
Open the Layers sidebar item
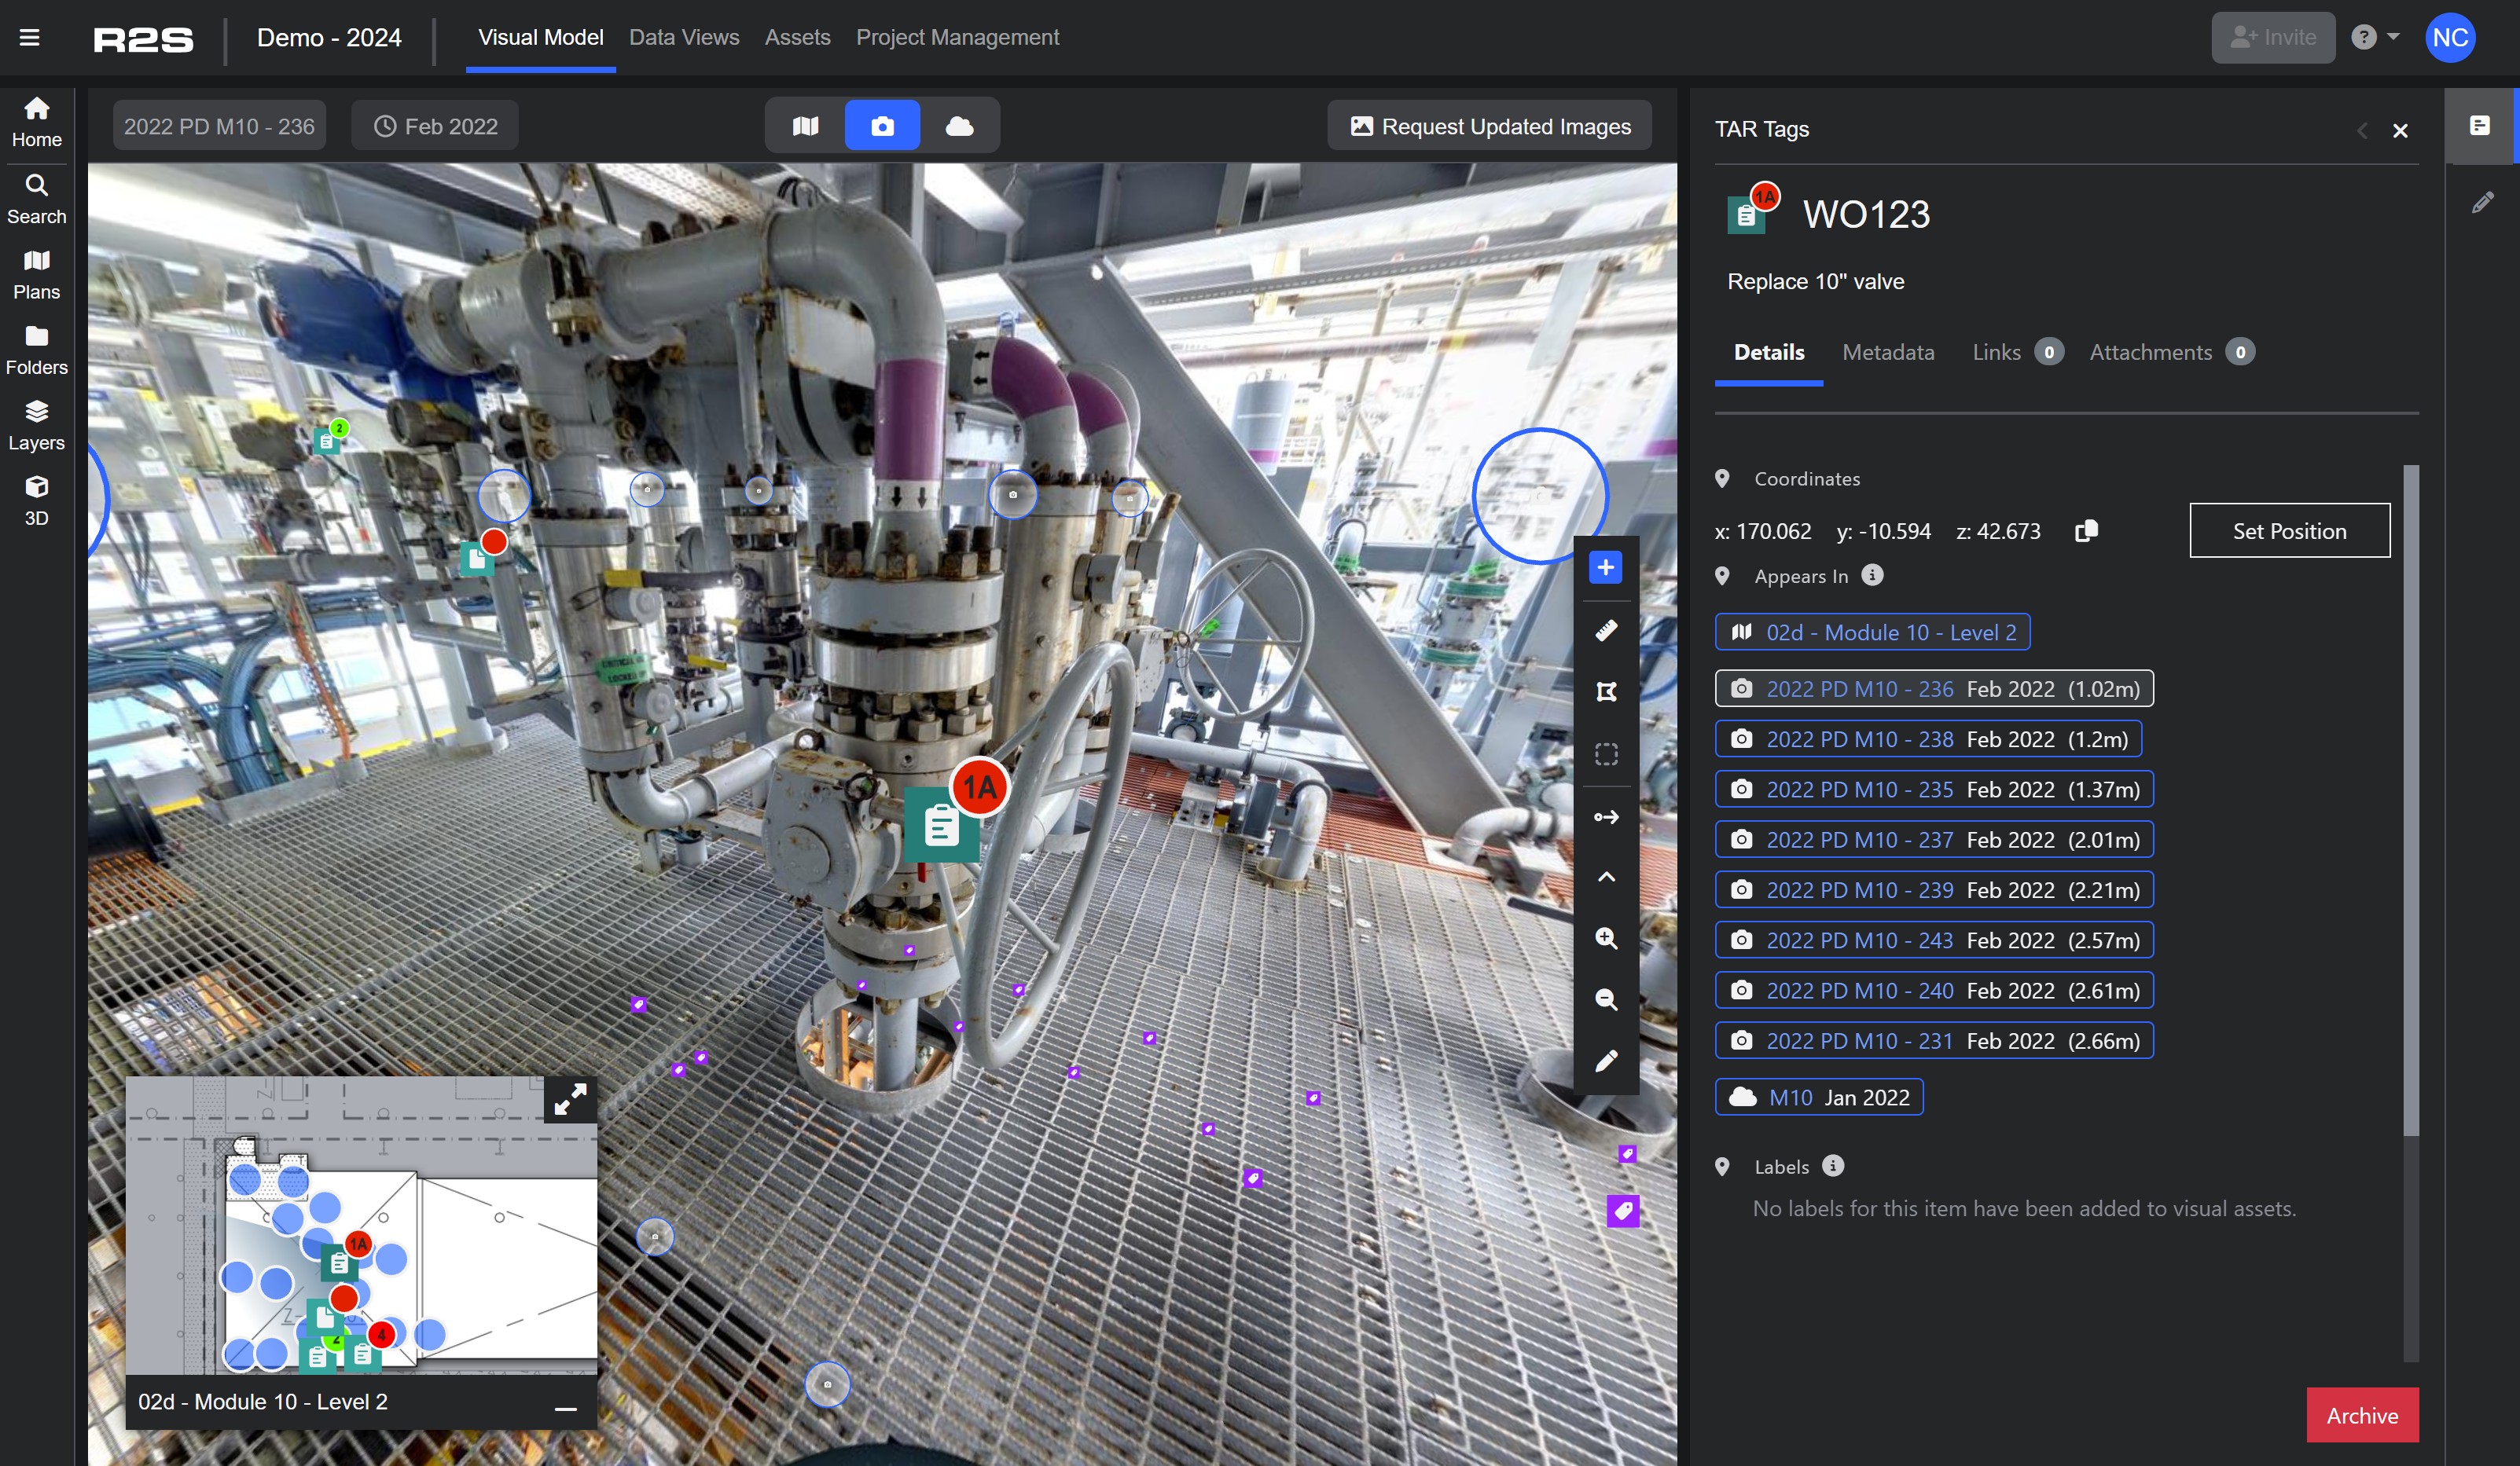[x=36, y=425]
